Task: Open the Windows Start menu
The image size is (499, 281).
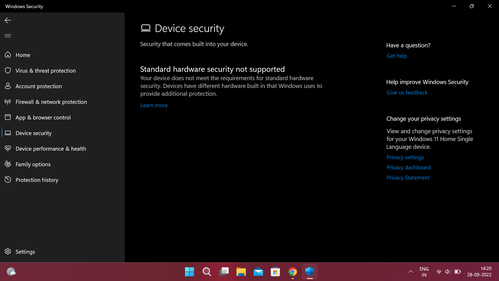Action: (189, 272)
